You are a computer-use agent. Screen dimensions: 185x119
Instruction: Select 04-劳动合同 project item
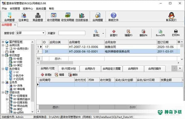click(x=20, y=106)
